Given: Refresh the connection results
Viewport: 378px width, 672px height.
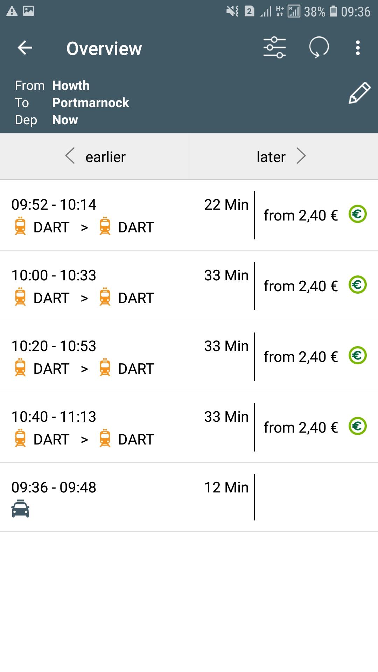Looking at the screenshot, I should pyautogui.click(x=319, y=48).
